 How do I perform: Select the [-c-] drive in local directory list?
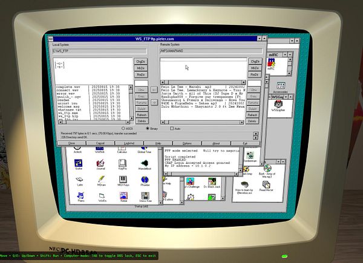pos(60,63)
